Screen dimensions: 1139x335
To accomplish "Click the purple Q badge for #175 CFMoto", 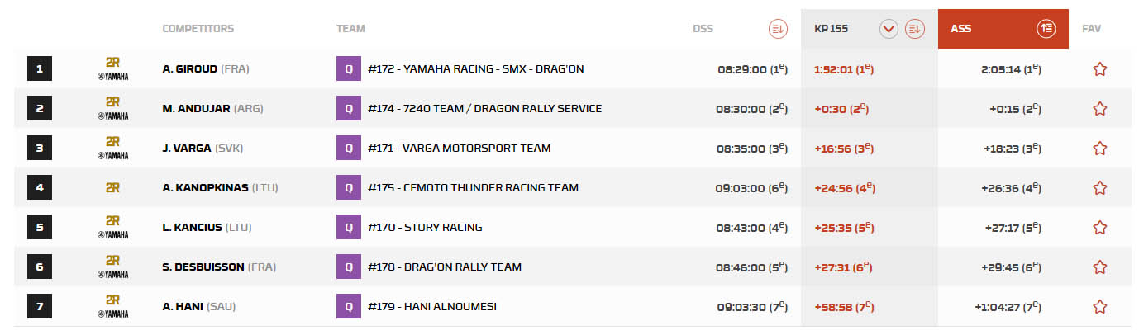I will click(x=348, y=188).
